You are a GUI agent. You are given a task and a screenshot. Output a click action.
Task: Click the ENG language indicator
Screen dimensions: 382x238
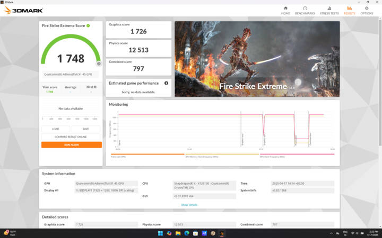(x=345, y=233)
